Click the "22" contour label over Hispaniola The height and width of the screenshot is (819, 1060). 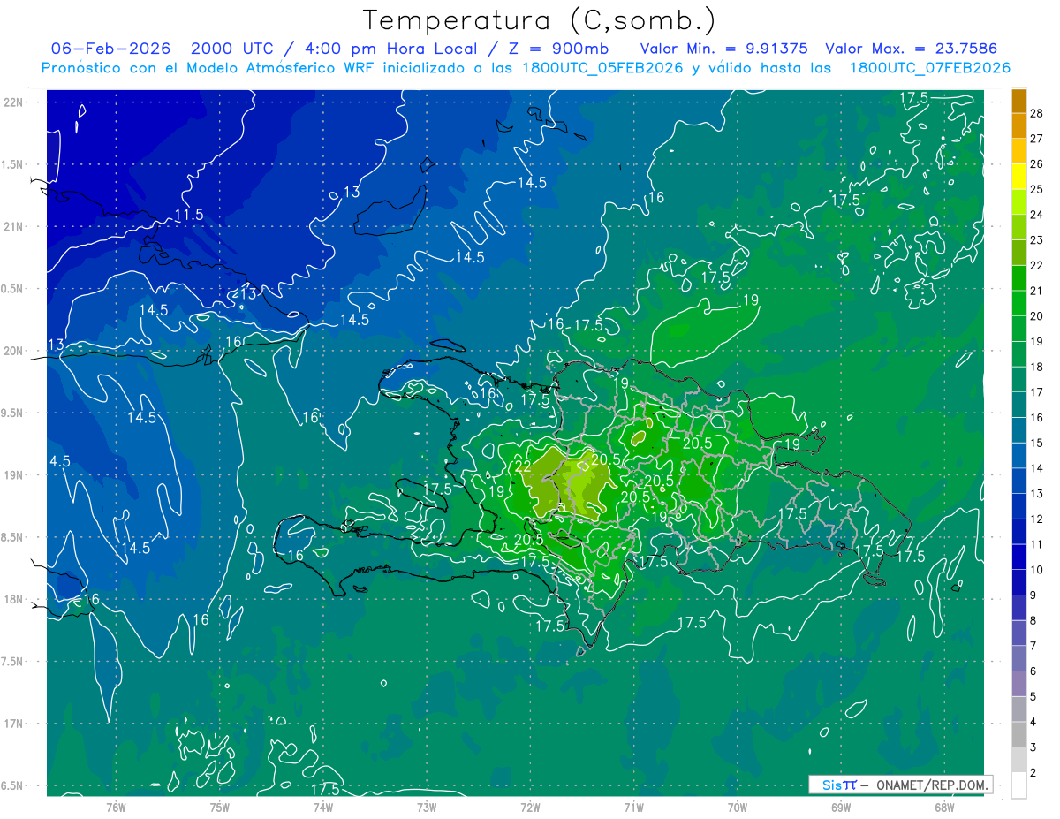click(x=522, y=466)
